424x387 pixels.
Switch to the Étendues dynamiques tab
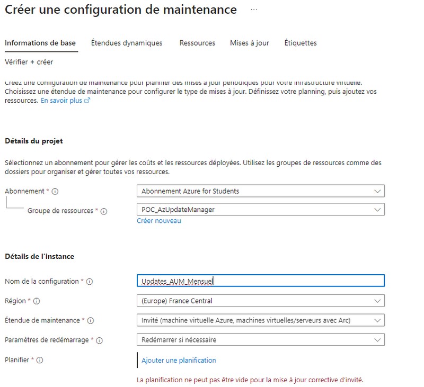tap(127, 43)
